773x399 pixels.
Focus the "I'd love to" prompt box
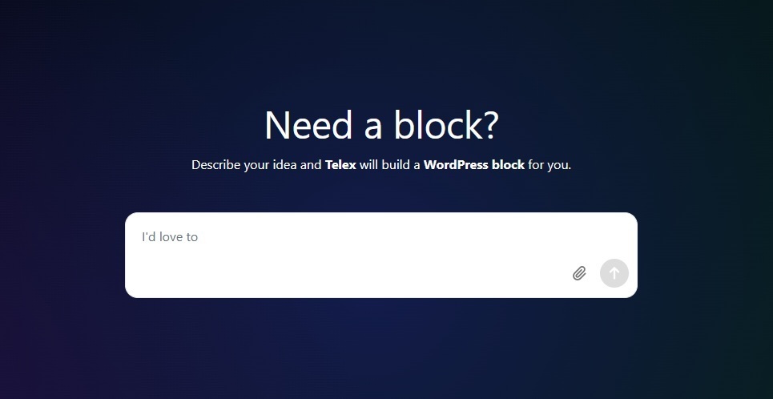(x=381, y=255)
